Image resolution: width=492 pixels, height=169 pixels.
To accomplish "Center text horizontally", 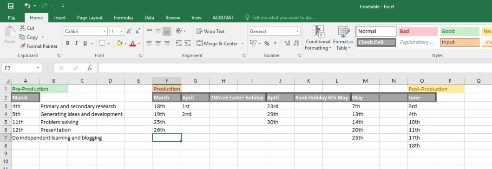I will tap(158, 43).
